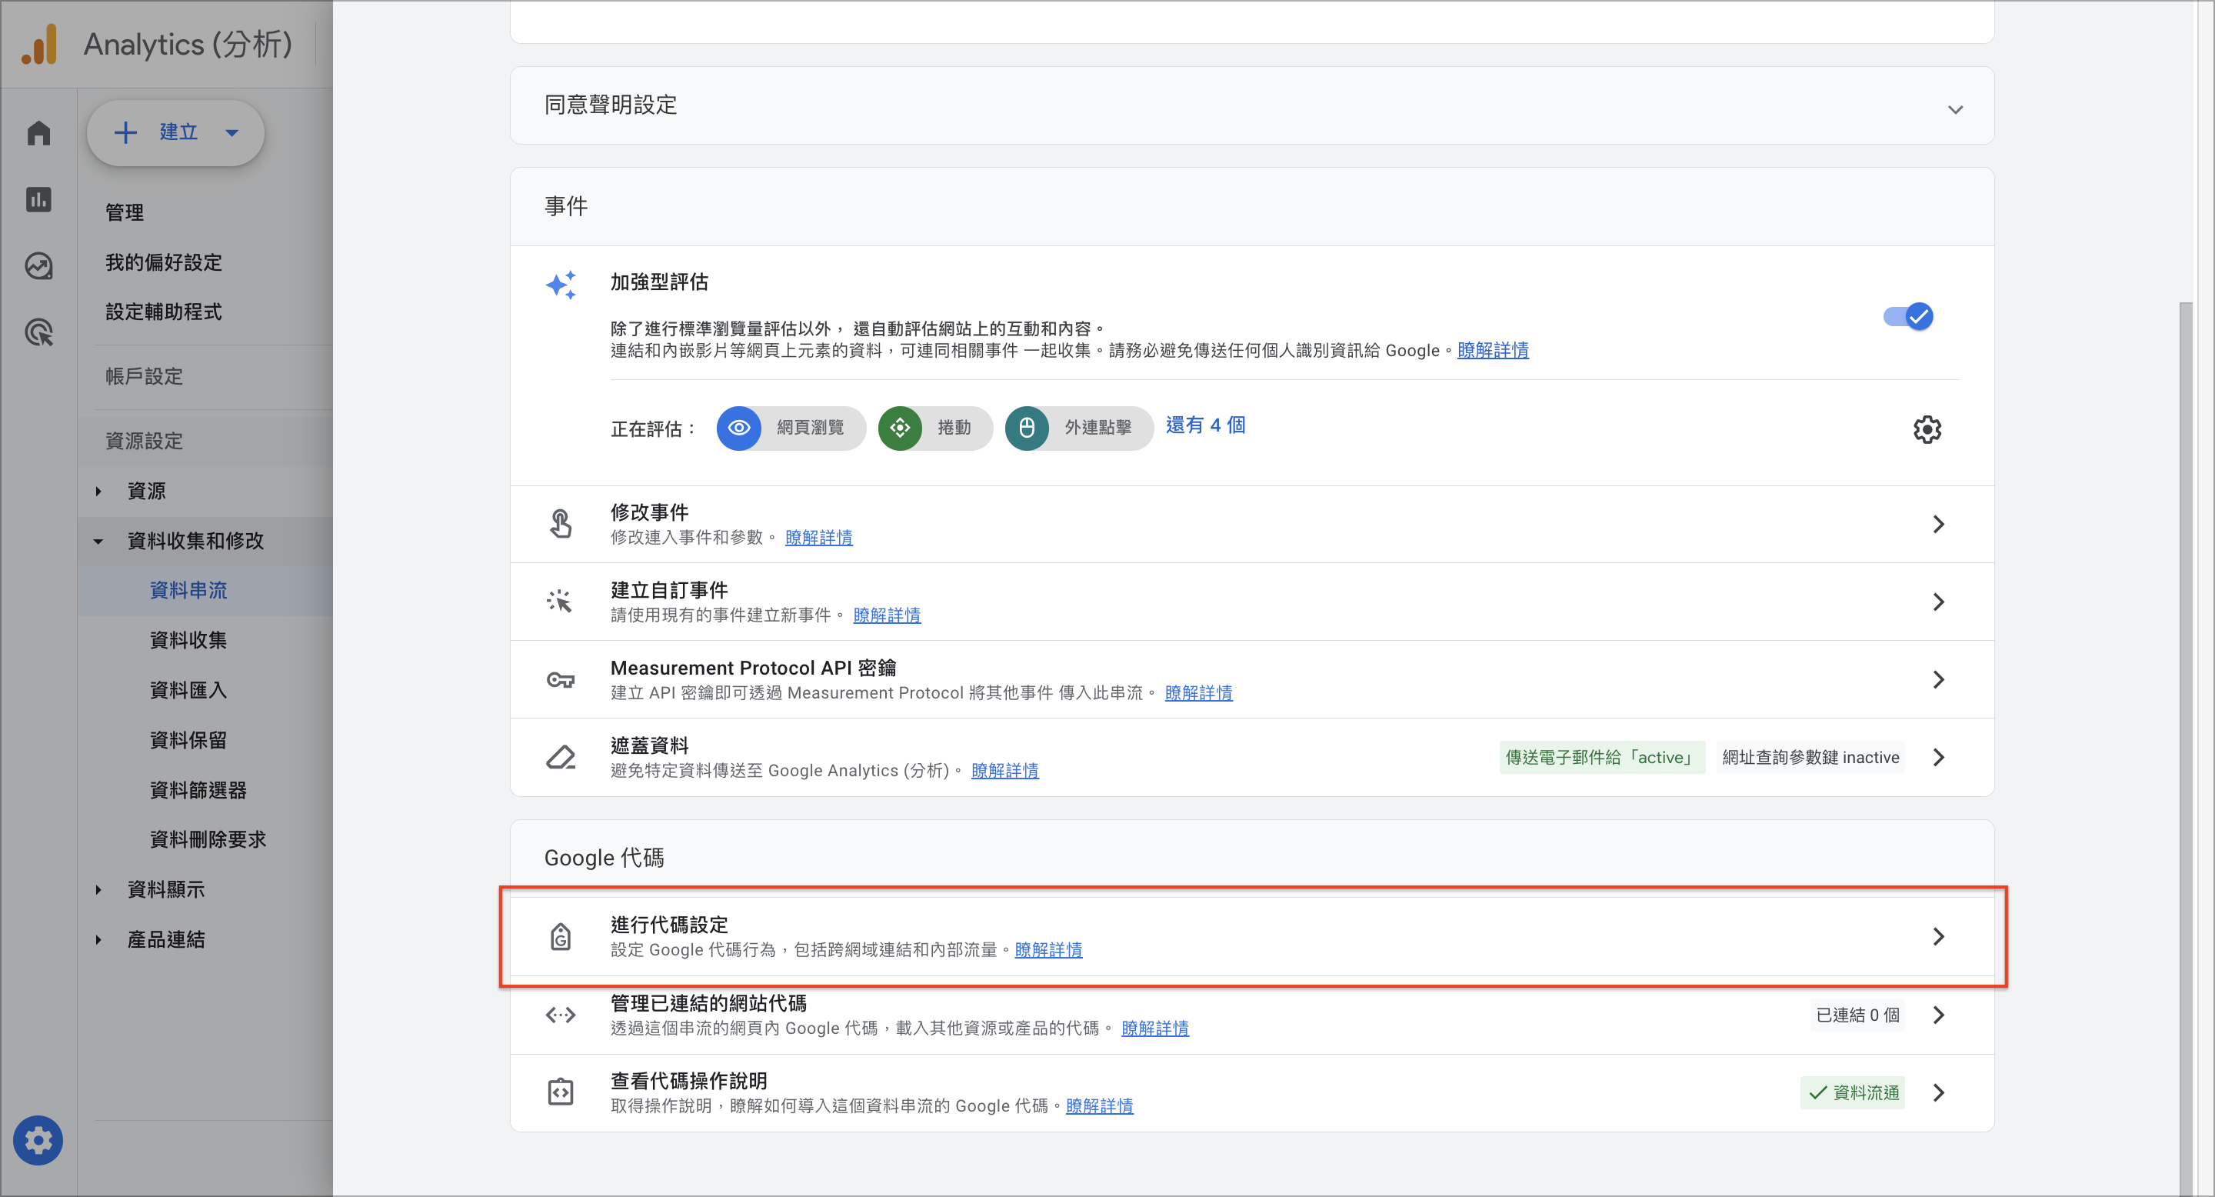Image resolution: width=2215 pixels, height=1197 pixels.
Task: Open 我的偏好設定 menu item
Action: tap(163, 262)
